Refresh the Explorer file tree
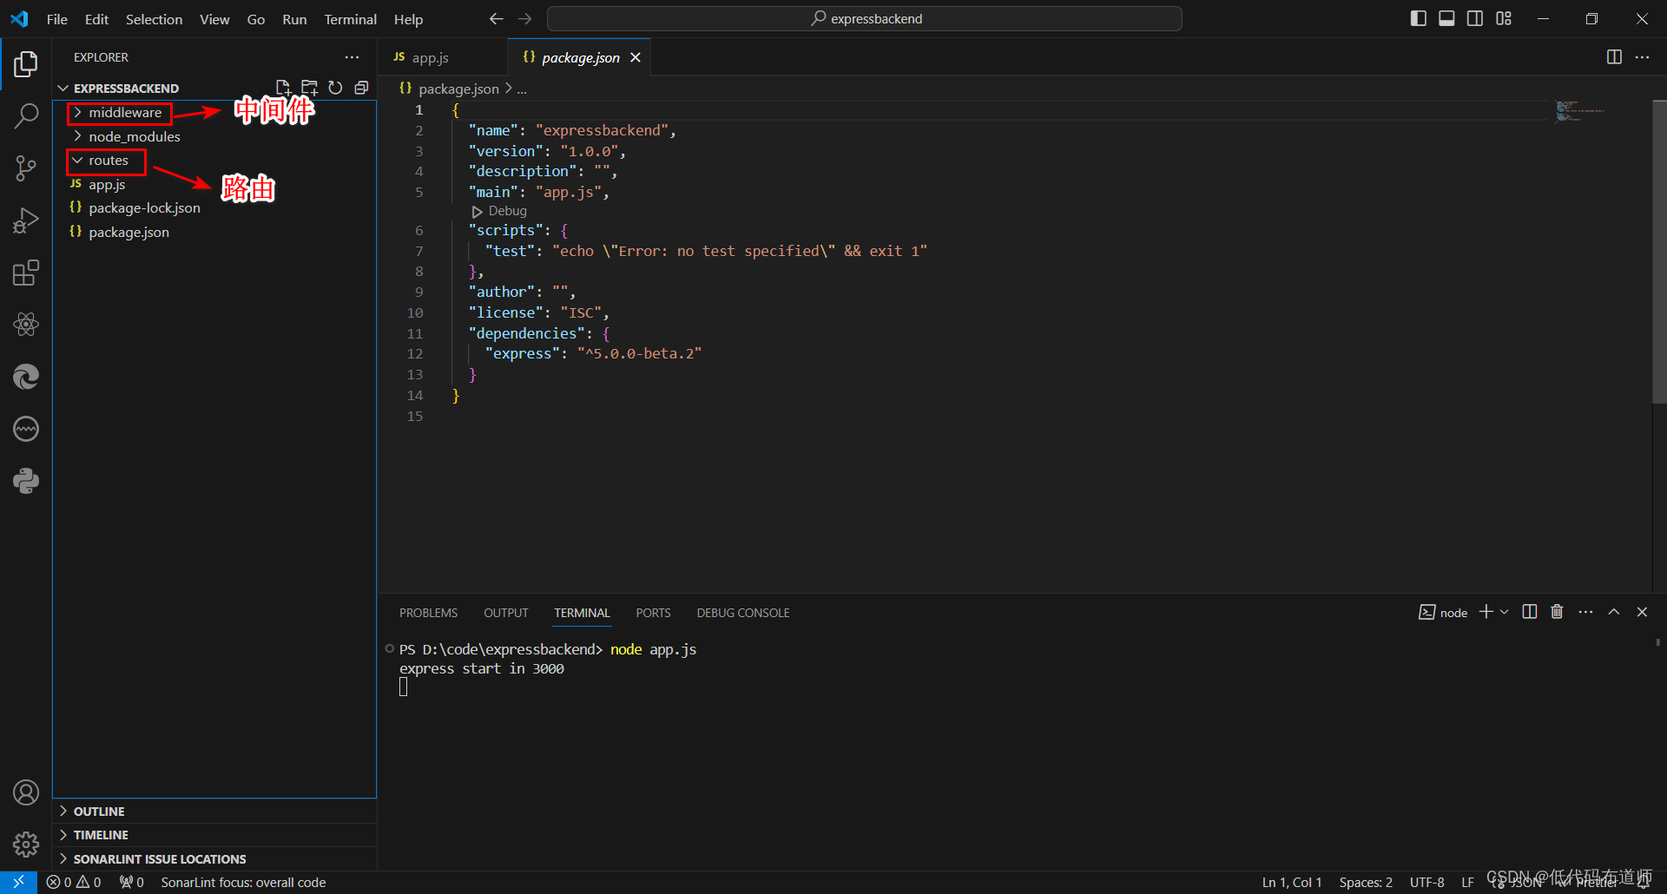The width and height of the screenshot is (1667, 894). click(335, 88)
